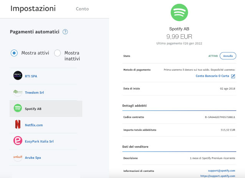Click the Aruba Spa logo icon
The height and width of the screenshot is (178, 245).
(18, 157)
